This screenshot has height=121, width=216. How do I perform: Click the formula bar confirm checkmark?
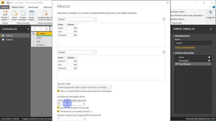pos(41,29)
